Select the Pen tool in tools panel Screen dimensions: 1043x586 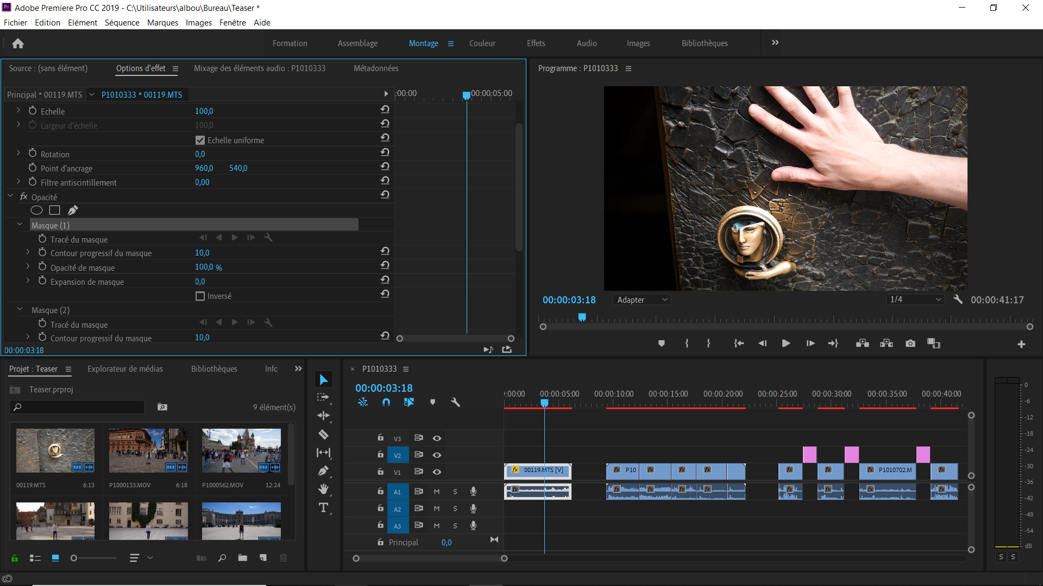tap(324, 471)
